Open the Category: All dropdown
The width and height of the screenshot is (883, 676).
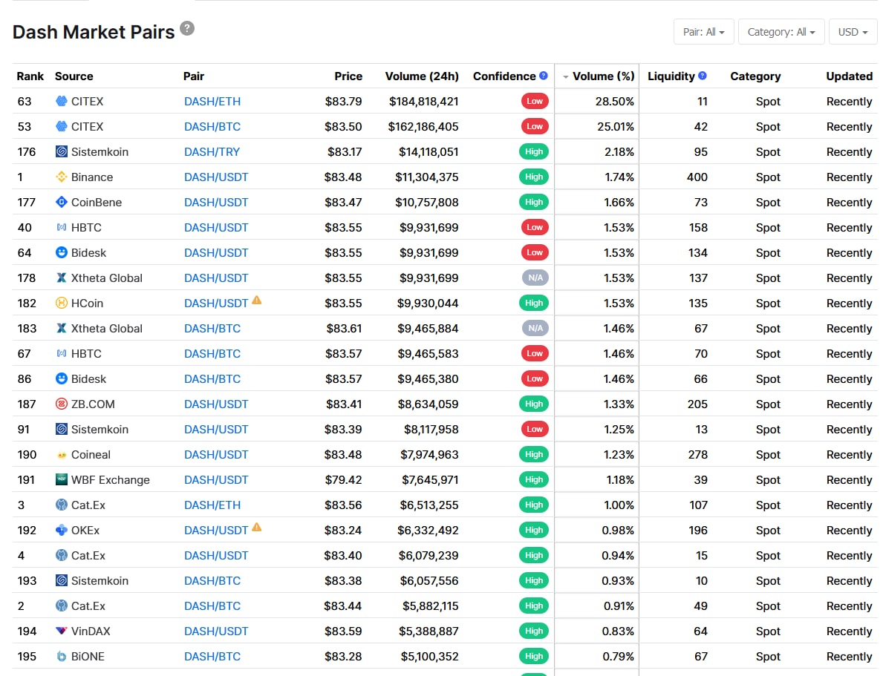tap(781, 32)
